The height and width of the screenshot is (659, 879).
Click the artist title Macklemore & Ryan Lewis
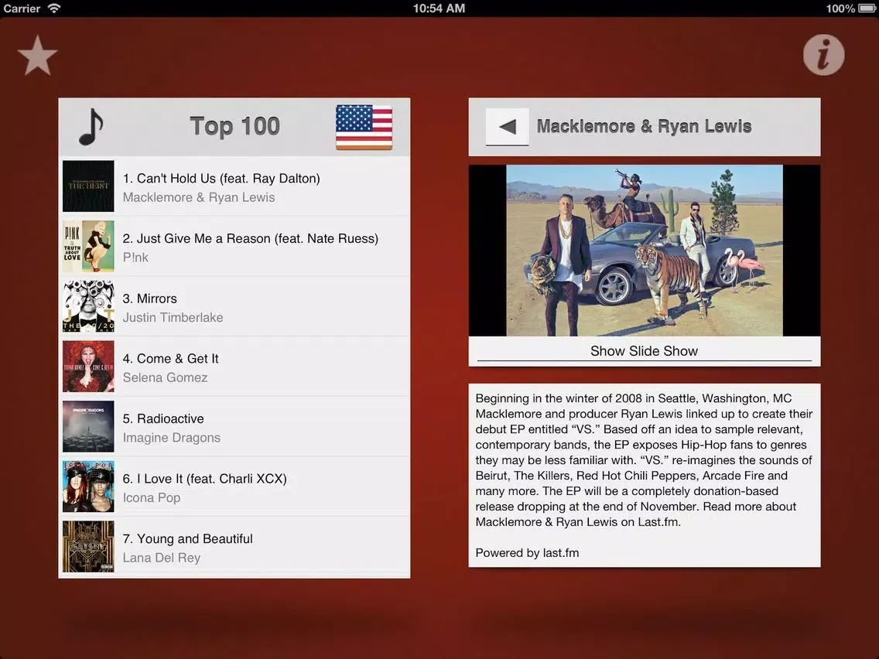pyautogui.click(x=644, y=126)
